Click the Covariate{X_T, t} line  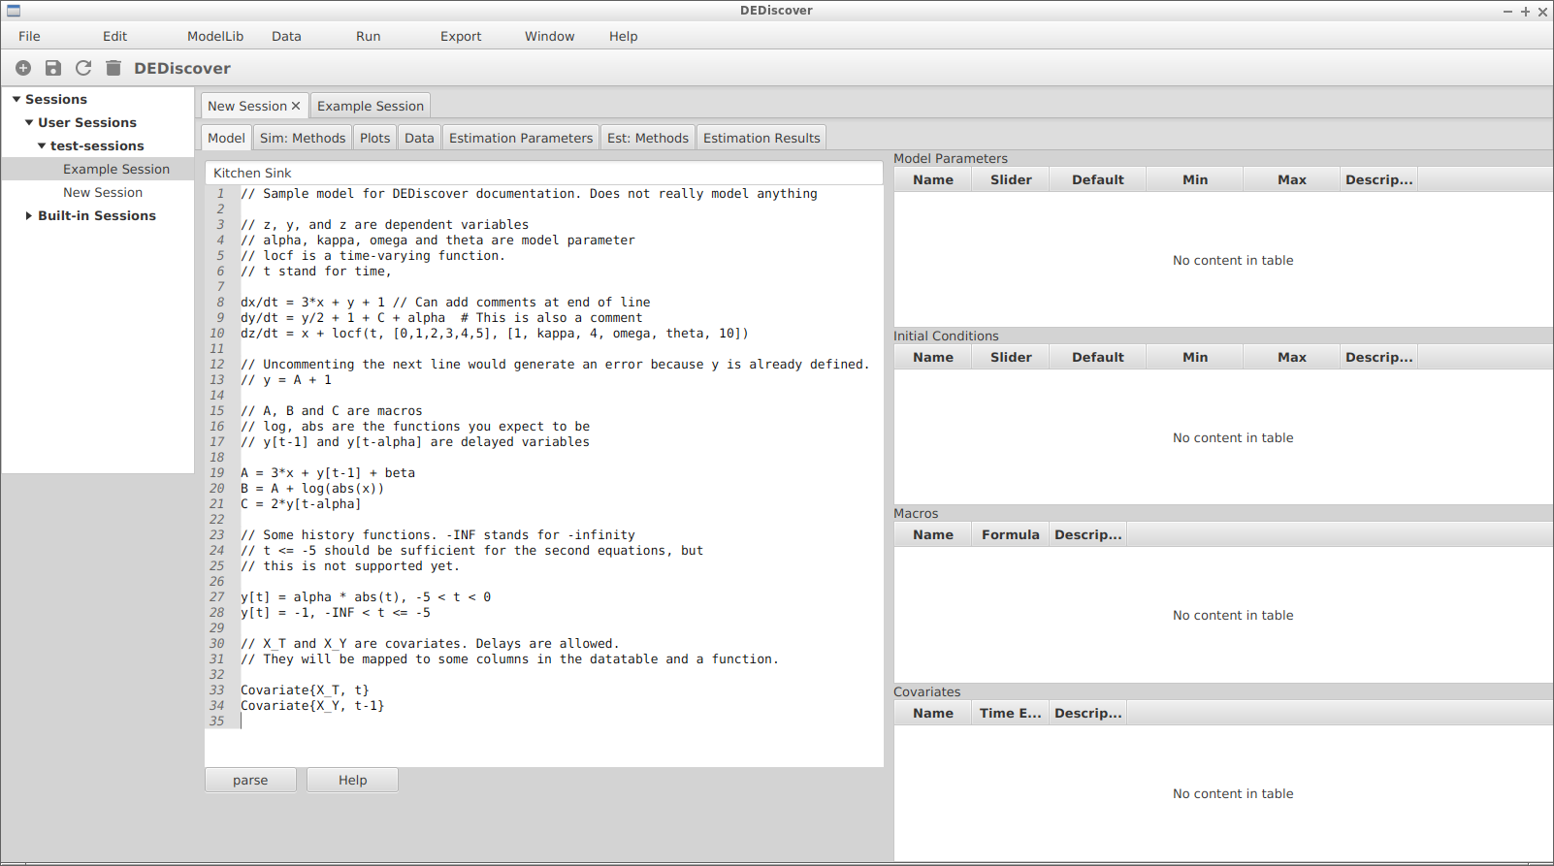[x=305, y=690]
